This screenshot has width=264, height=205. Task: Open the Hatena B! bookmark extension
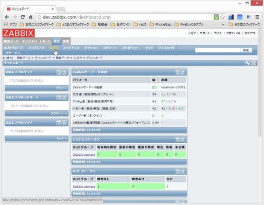(x=249, y=17)
